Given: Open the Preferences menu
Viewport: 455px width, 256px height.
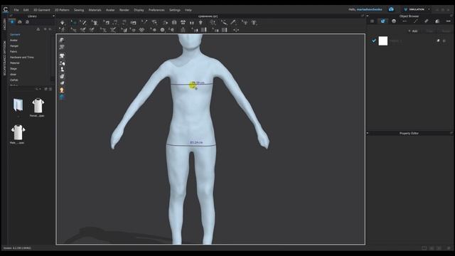Looking at the screenshot, I should point(156,10).
